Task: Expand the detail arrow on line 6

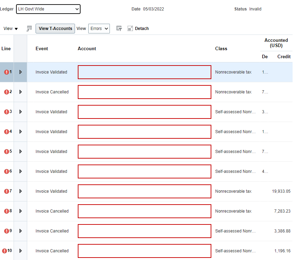Action: pos(20,171)
